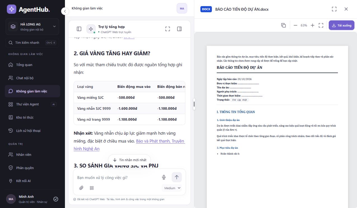This screenshot has height=208, width=357.
Task: Click the Lịch sử hội thoại clock icon
Action: [11, 131]
